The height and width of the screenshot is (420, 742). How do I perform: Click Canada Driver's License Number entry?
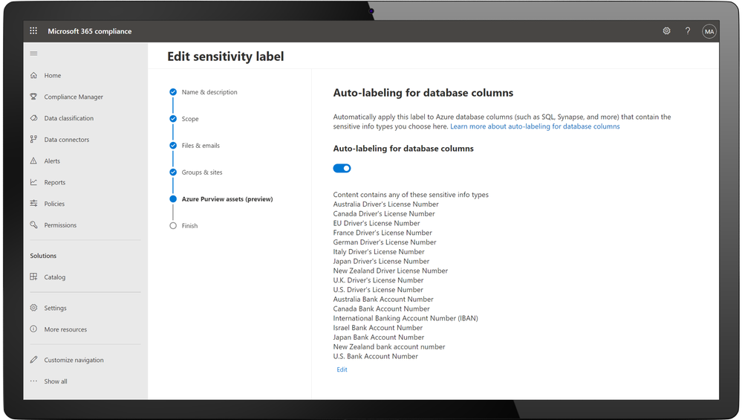pos(384,213)
